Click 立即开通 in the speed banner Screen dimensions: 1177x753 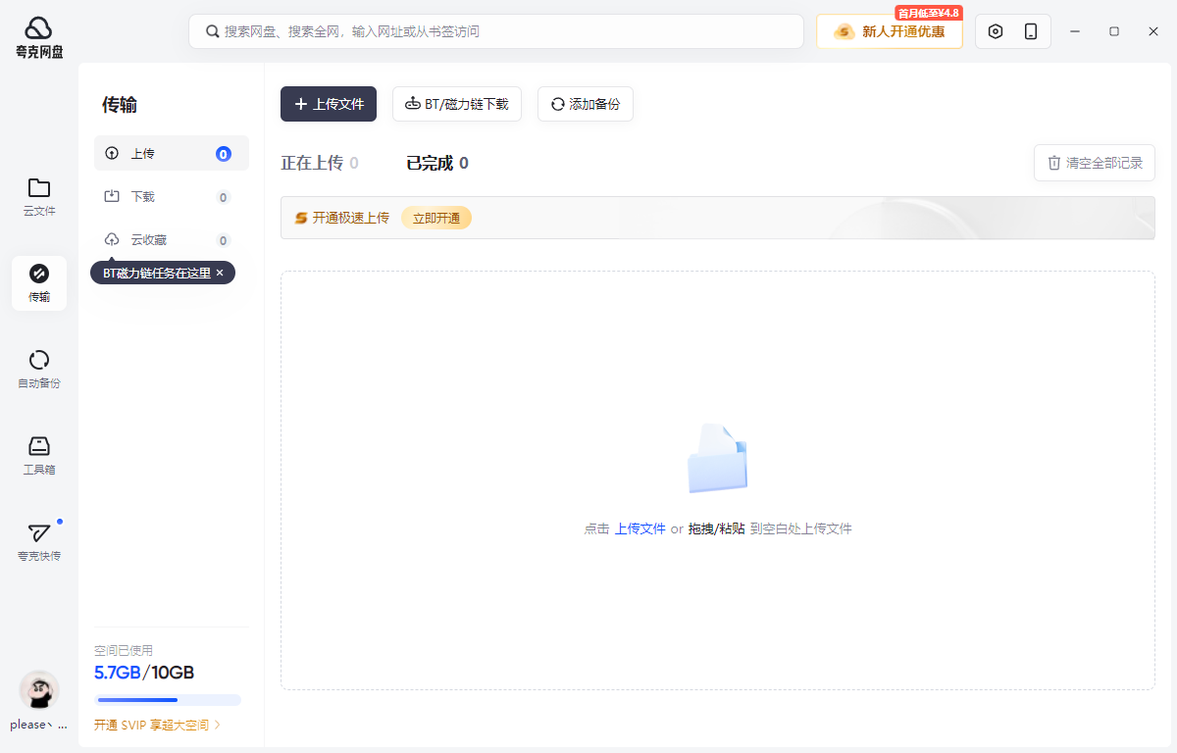(436, 218)
